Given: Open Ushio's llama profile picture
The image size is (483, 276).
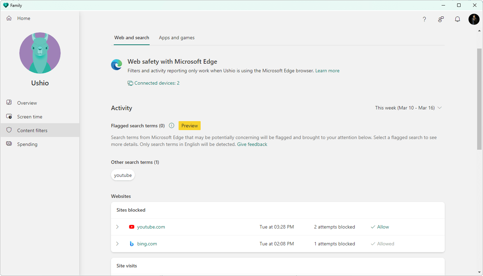Looking at the screenshot, I should click(40, 53).
